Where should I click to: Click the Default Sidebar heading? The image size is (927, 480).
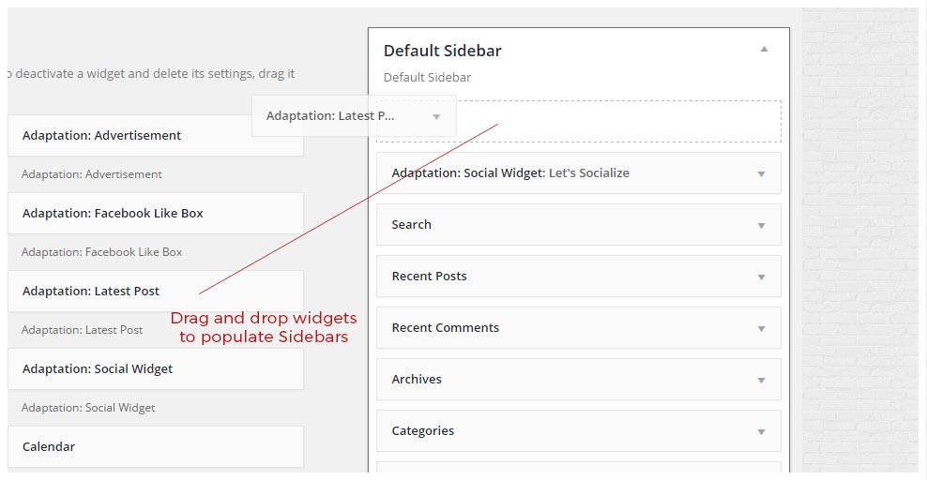[x=442, y=51]
